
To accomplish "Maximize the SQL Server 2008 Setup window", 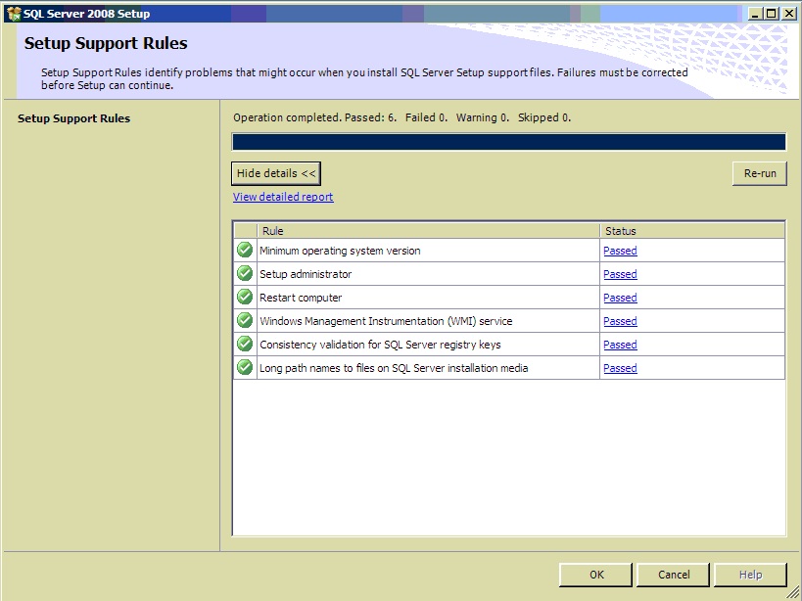I will 771,14.
